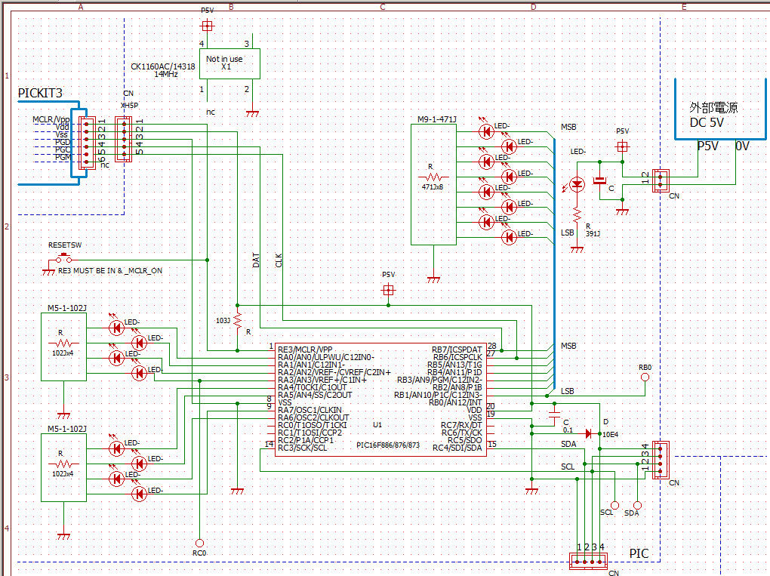The width and height of the screenshot is (770, 576).
Task: Select the PICKIT3 title text
Action: pyautogui.click(x=40, y=94)
